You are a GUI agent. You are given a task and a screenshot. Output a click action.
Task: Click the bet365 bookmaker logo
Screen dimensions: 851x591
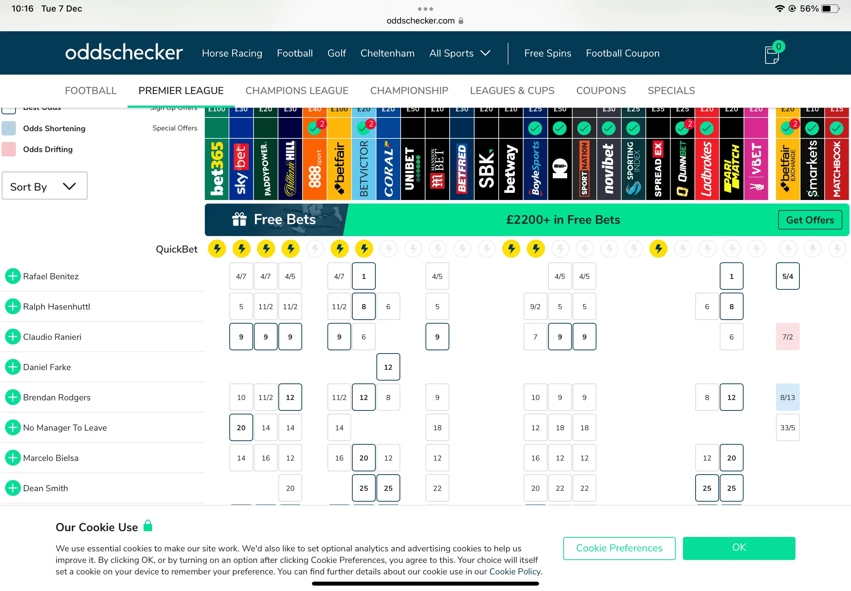pos(217,169)
